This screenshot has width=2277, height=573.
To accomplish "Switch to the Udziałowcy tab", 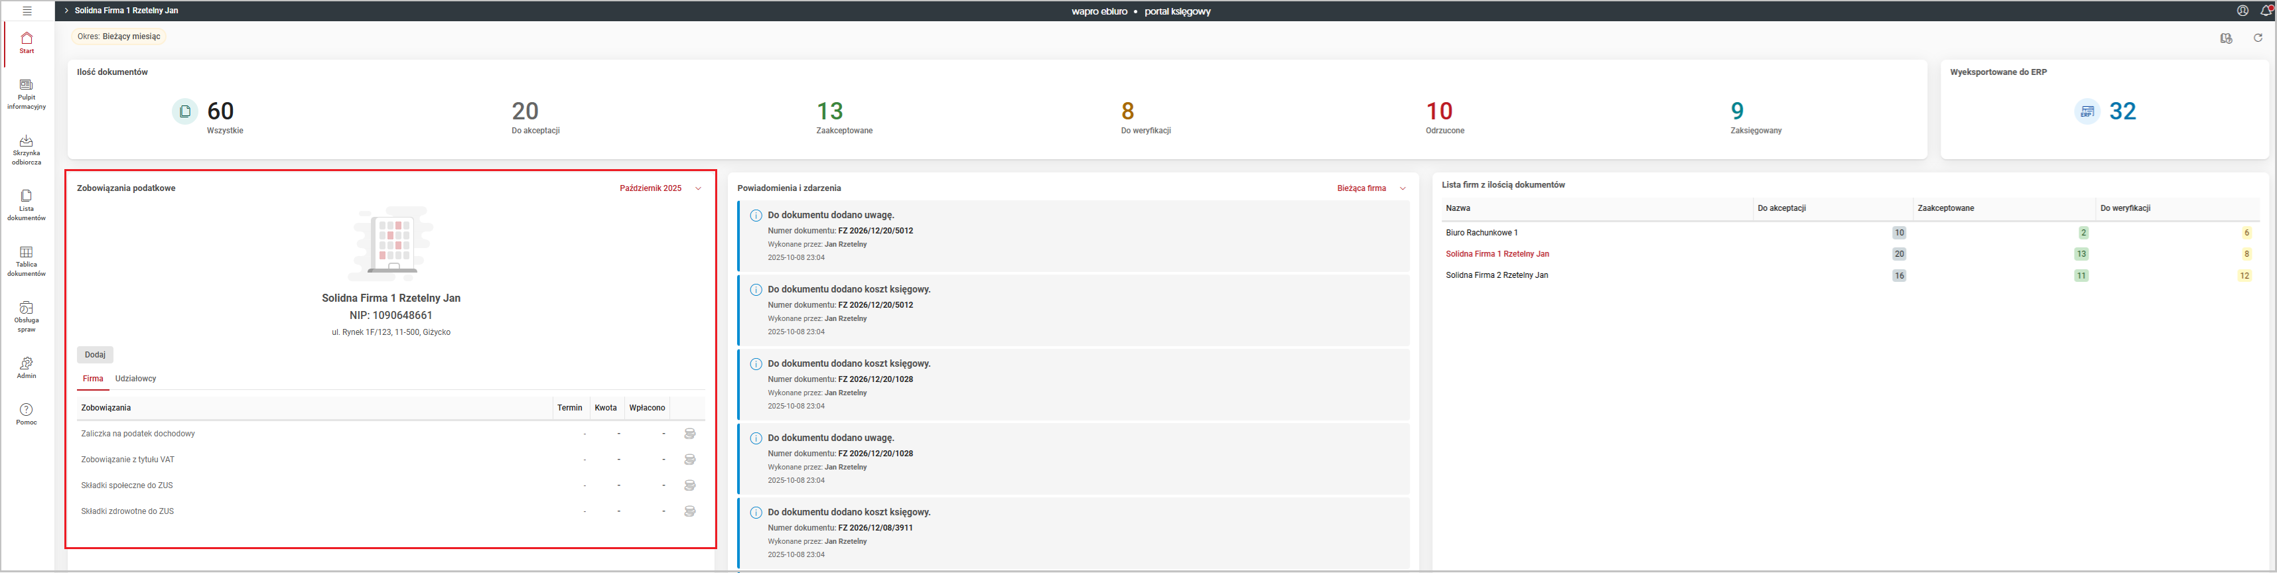I will coord(135,379).
